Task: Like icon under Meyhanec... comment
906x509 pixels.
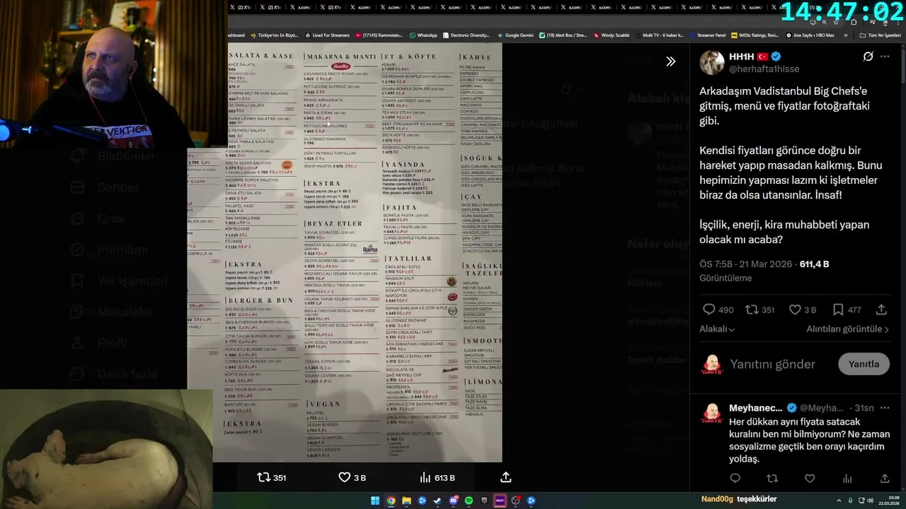Action: pyautogui.click(x=810, y=479)
